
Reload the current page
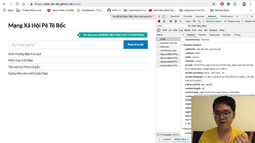17,4
